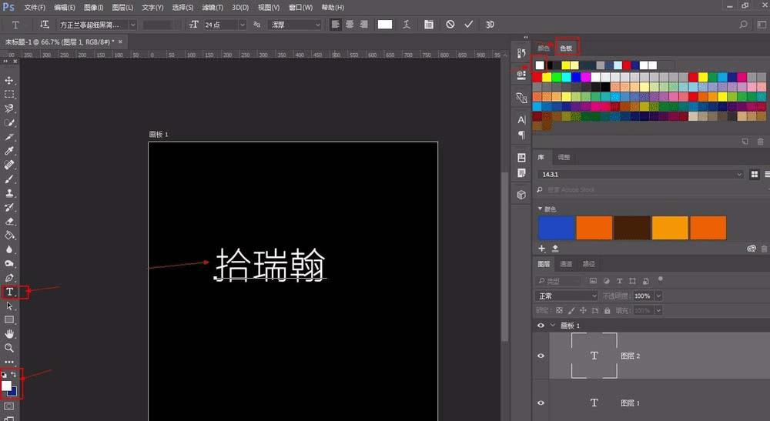The width and height of the screenshot is (770, 421).
Task: Click the 3D text button in options bar
Action: tap(490, 25)
